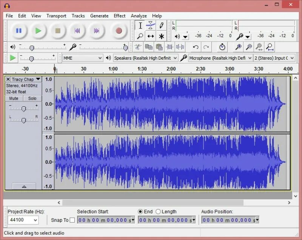Click the input volume slider handle
The height and width of the screenshot is (240, 302).
coord(125,48)
